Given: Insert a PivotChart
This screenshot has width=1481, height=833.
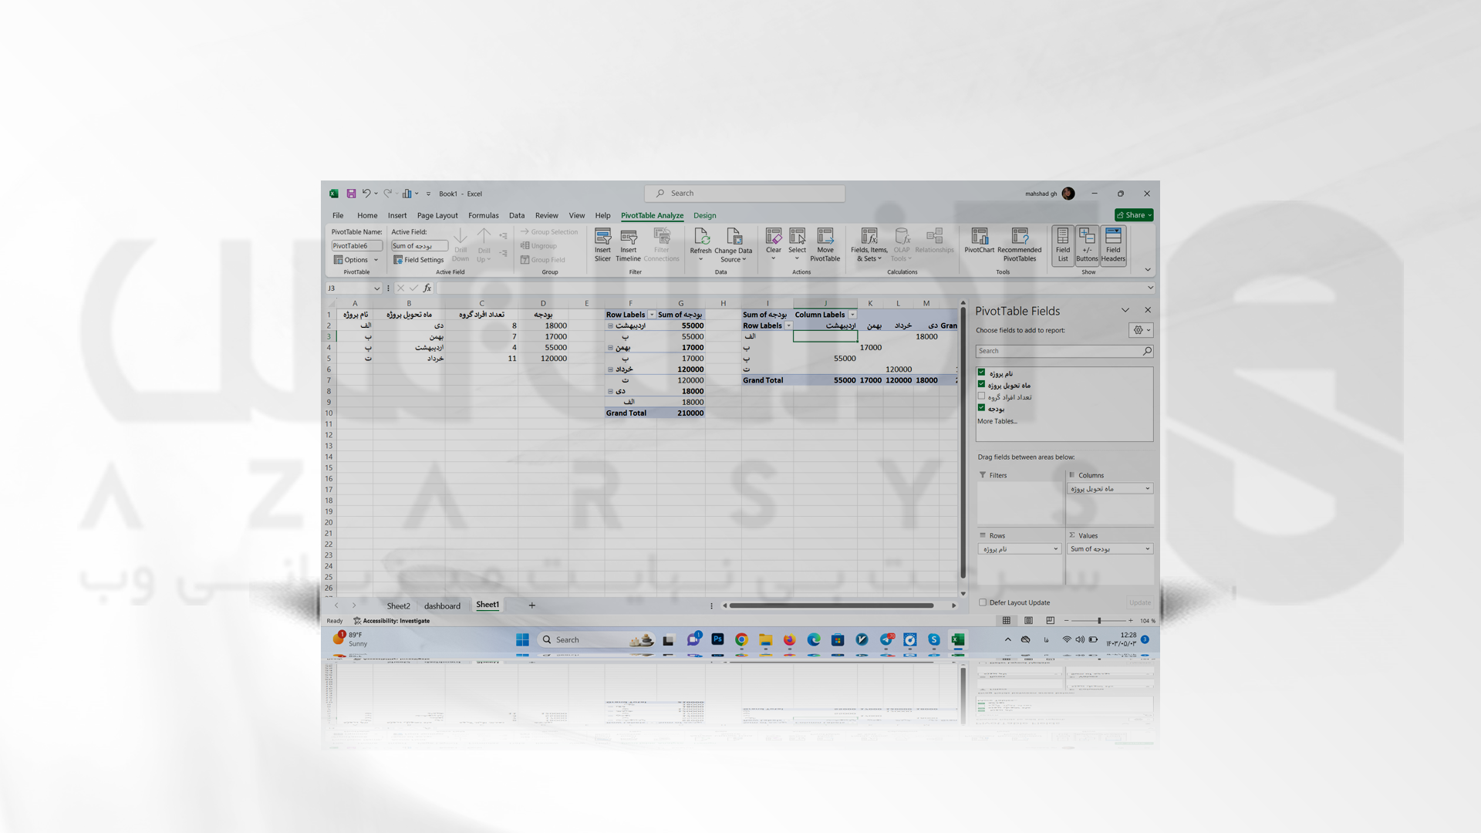Looking at the screenshot, I should coord(980,240).
